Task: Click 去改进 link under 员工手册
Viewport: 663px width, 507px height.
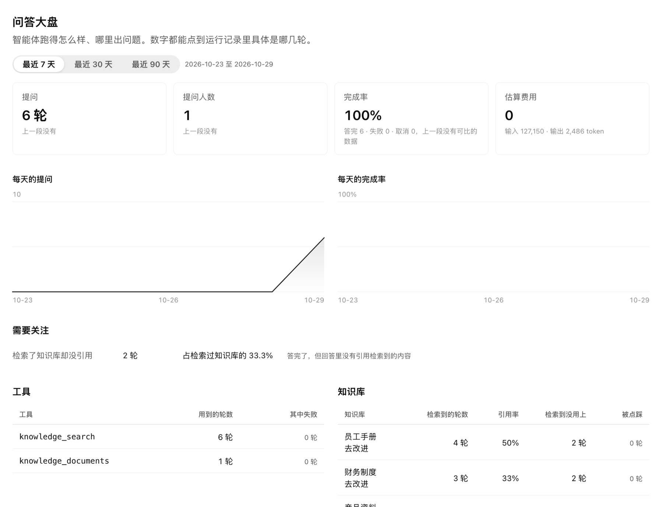Action: tap(356, 448)
